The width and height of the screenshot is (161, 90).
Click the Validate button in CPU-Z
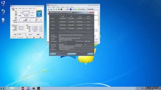click(34, 37)
